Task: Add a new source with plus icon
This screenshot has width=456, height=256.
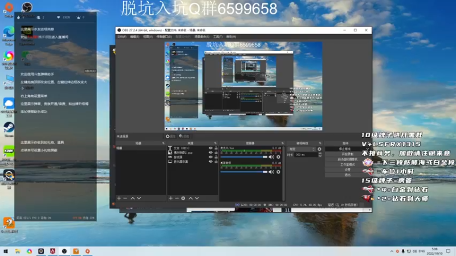Action: [170, 198]
